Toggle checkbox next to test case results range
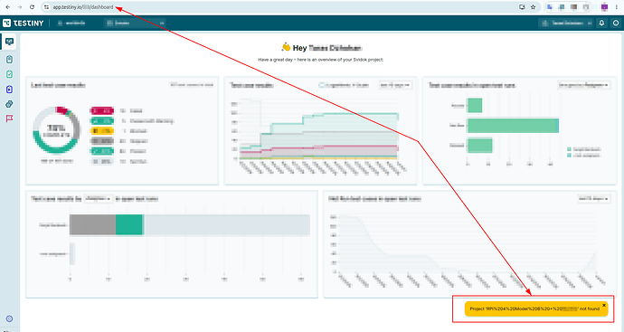The width and height of the screenshot is (624, 332). pyautogui.click(x=322, y=85)
